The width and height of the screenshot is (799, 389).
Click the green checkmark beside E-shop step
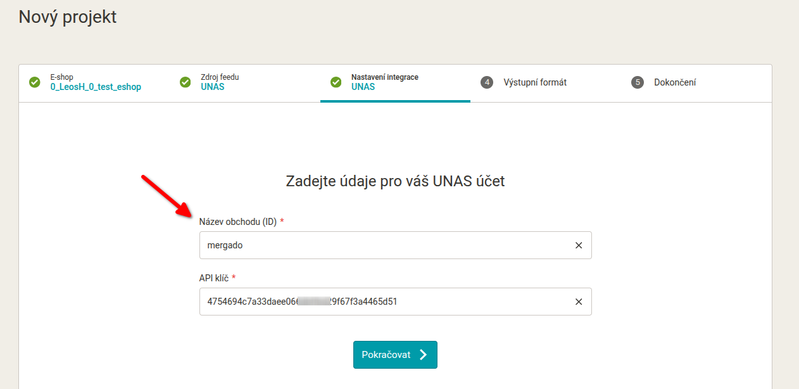(35, 82)
